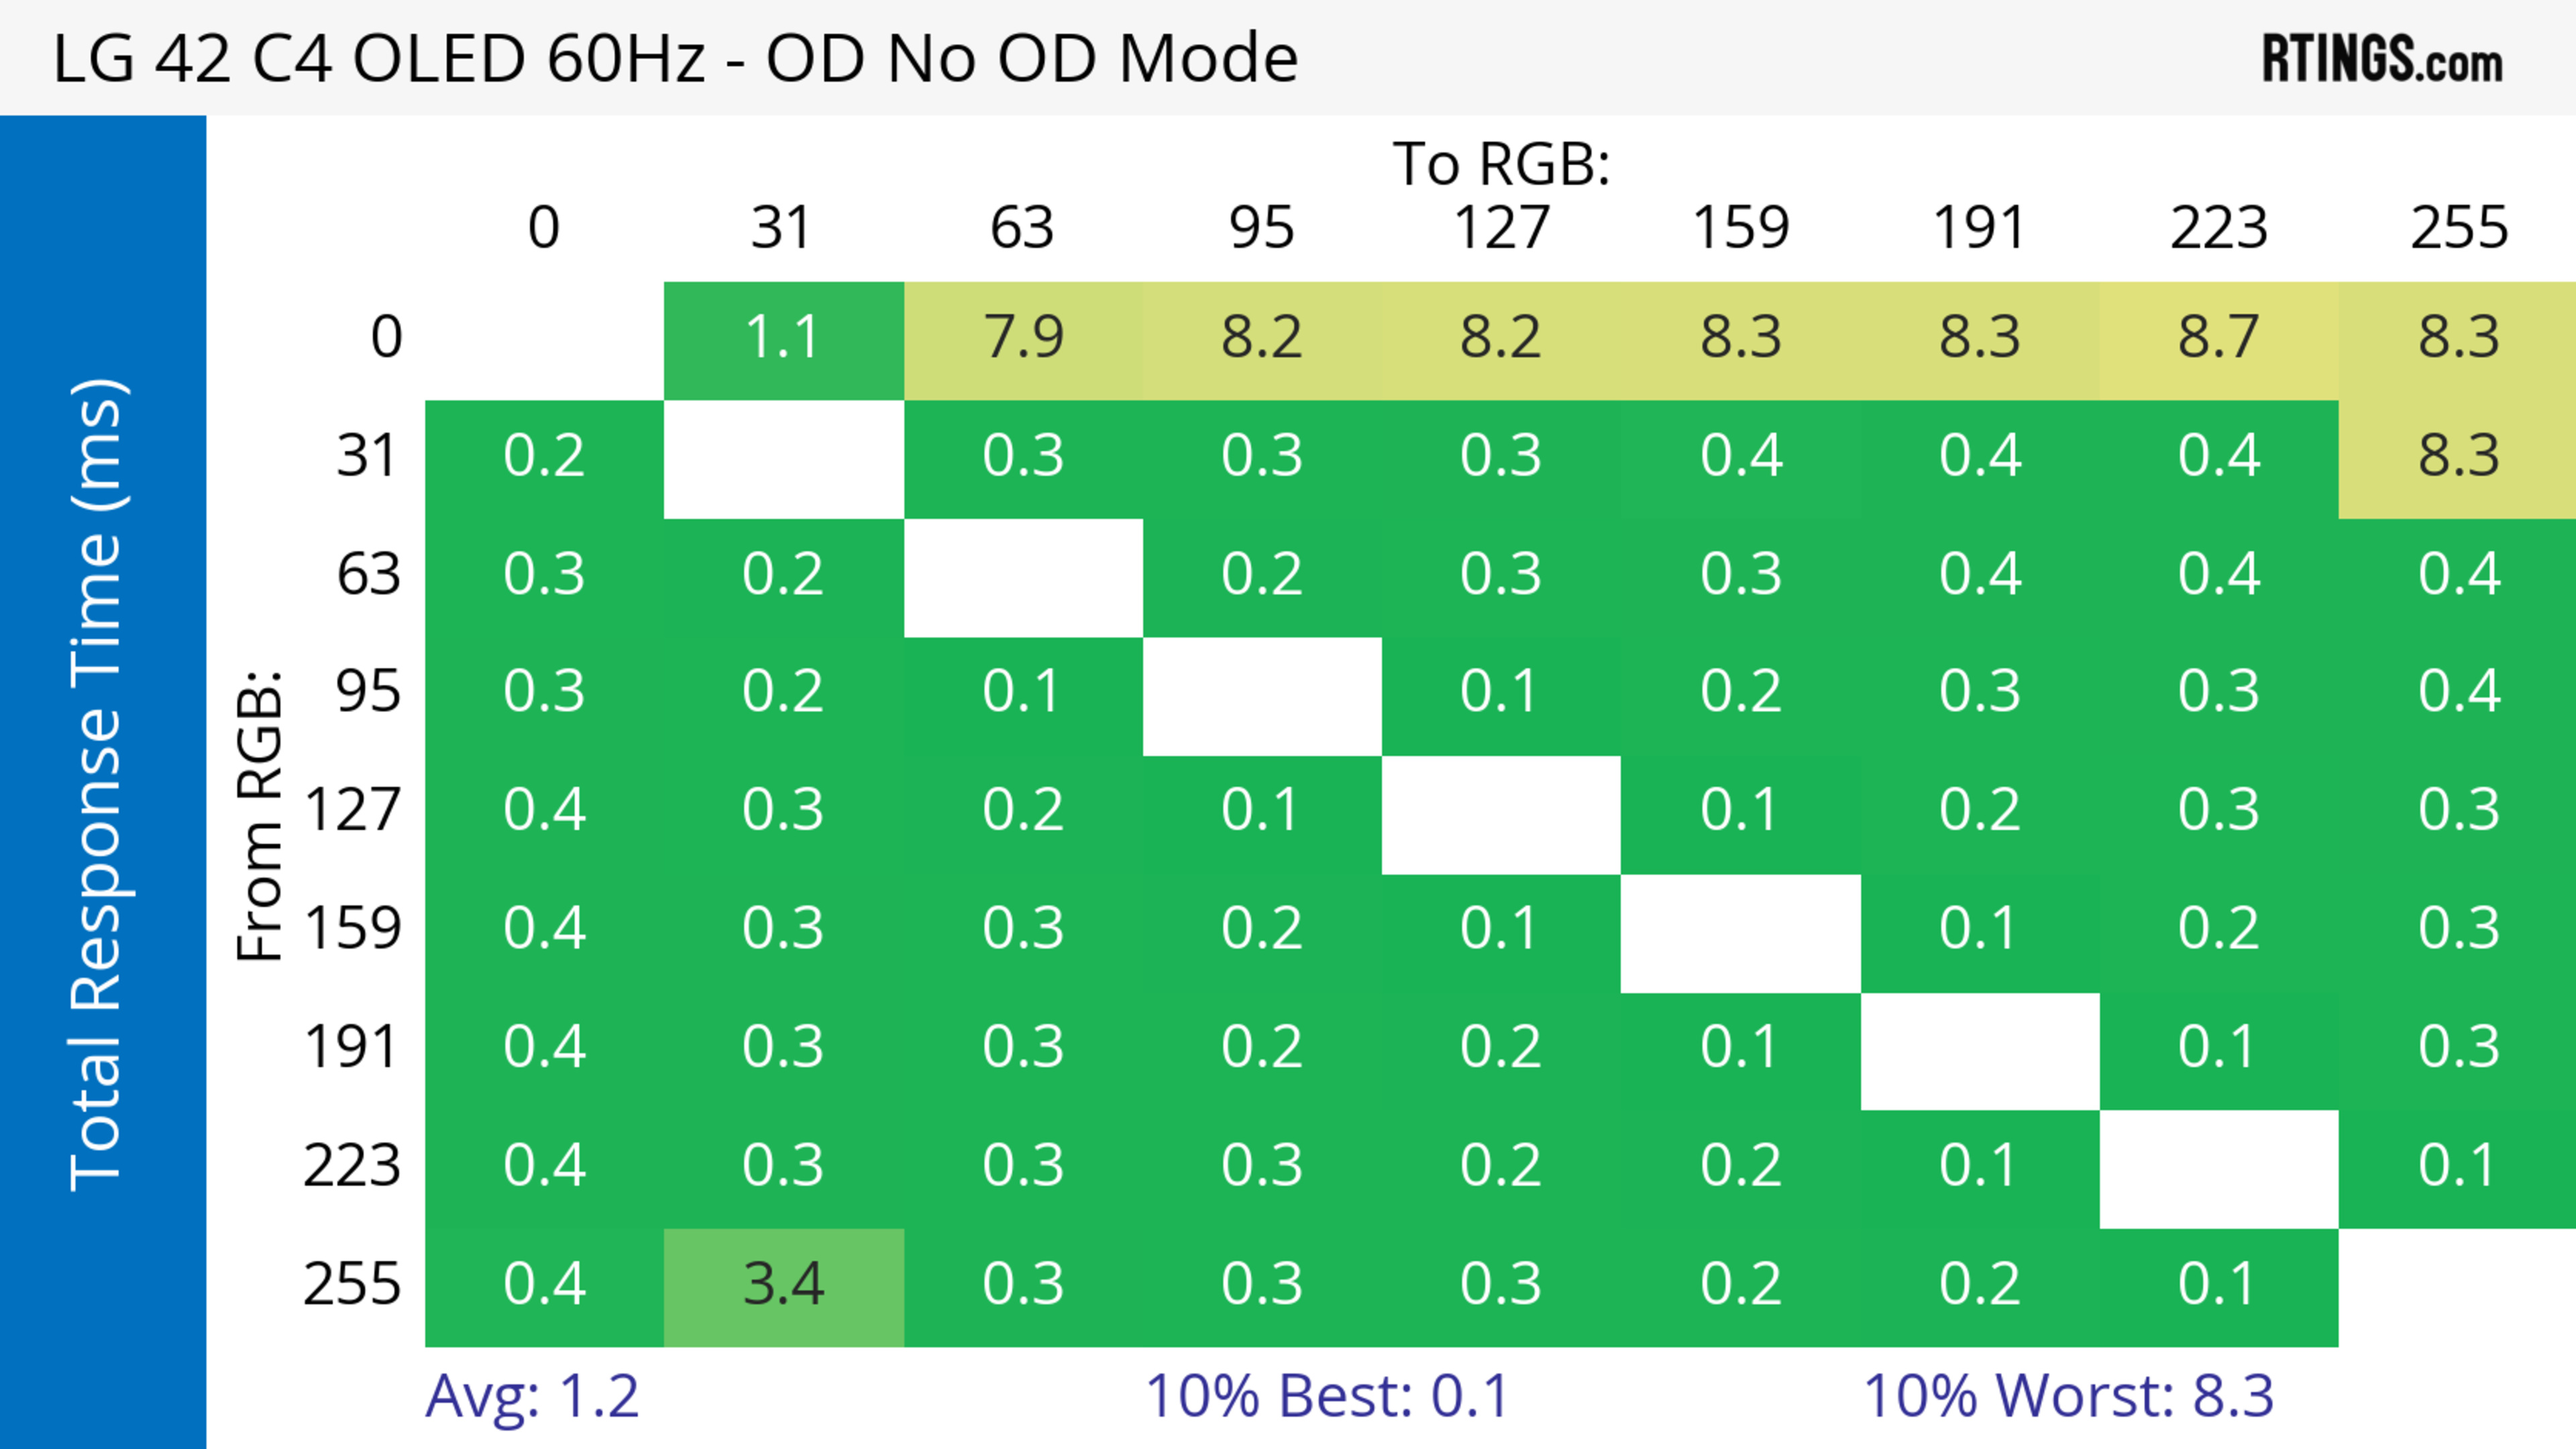Select the From RGB 0 row header
The width and height of the screenshot is (2576, 1449).
click(386, 338)
